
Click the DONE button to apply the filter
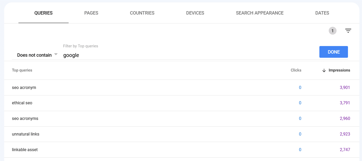333,52
